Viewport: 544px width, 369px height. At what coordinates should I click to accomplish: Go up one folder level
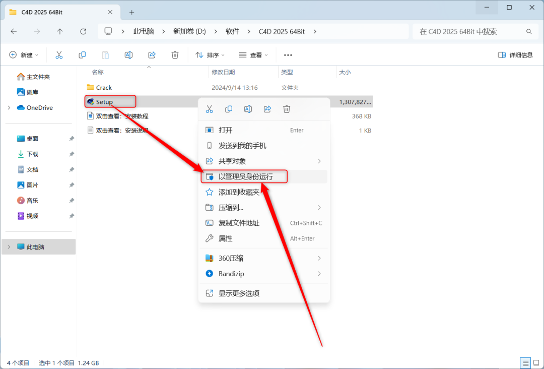click(x=60, y=31)
